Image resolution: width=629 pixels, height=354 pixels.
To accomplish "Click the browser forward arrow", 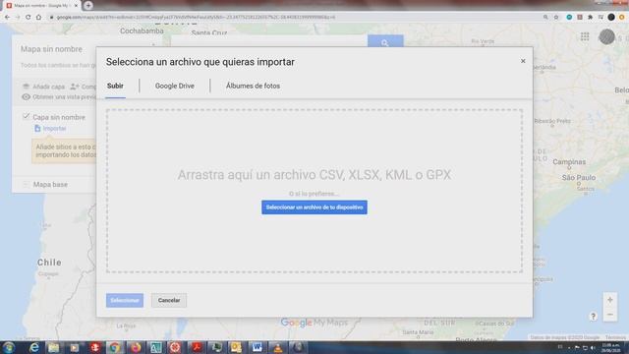I will tap(18, 17).
